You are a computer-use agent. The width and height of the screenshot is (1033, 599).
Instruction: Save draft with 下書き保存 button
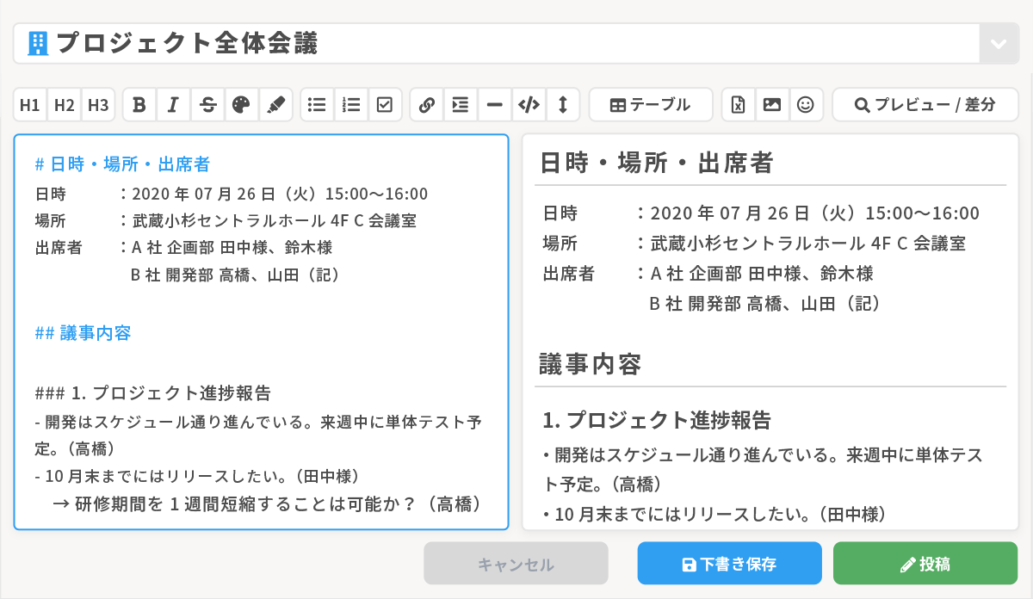pyautogui.click(x=729, y=564)
